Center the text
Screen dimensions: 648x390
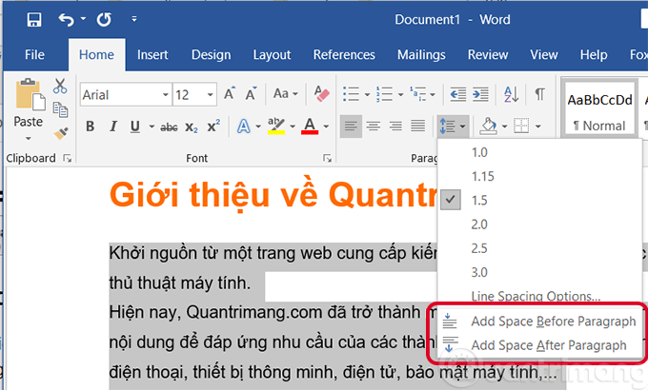pos(374,126)
